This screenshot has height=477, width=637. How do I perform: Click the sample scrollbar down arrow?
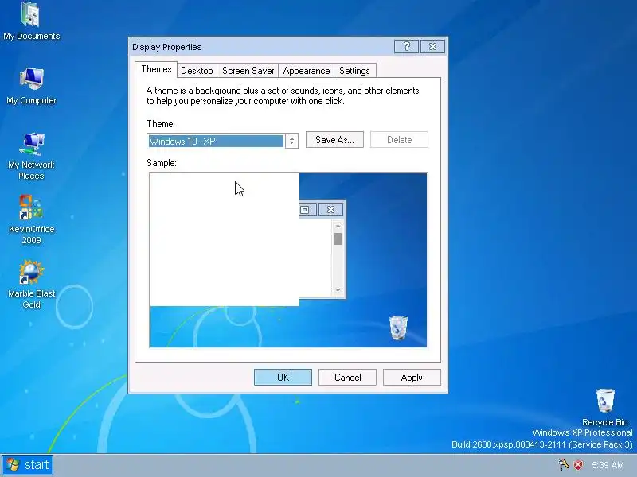pyautogui.click(x=338, y=290)
